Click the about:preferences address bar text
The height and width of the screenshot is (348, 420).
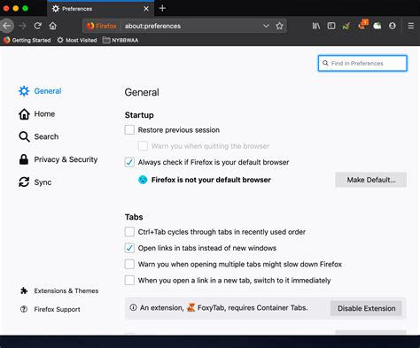[152, 26]
